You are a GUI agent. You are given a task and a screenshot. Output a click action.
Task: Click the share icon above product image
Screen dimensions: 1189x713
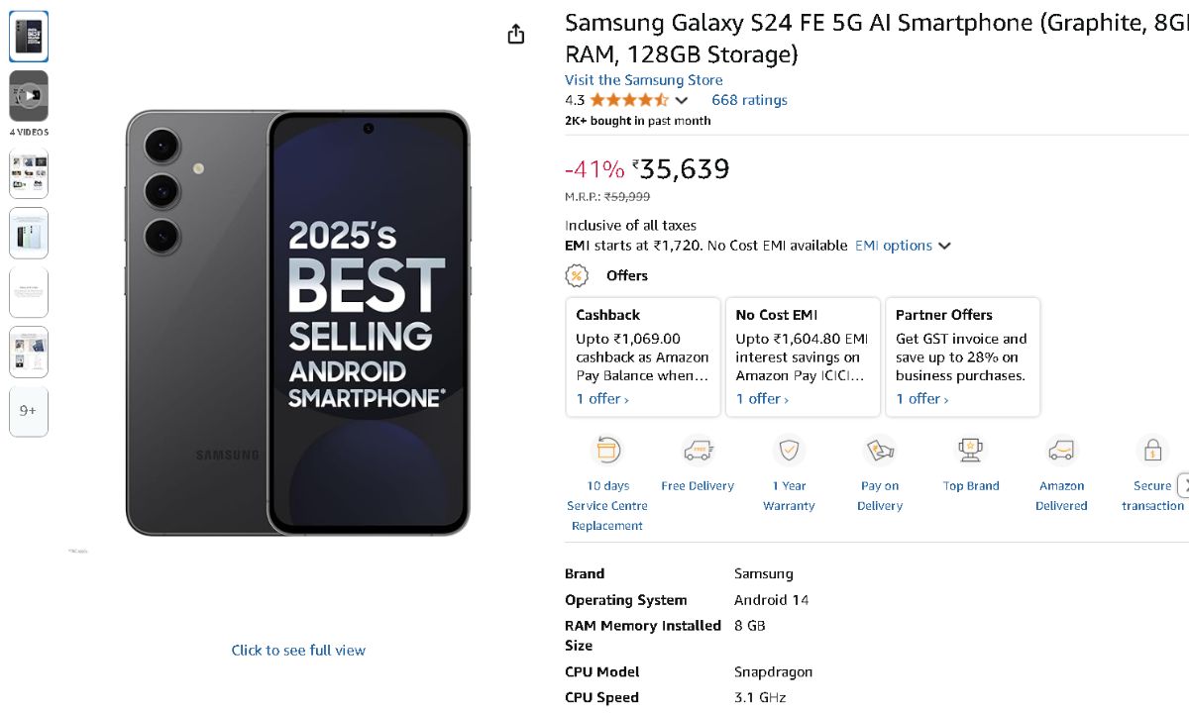coord(515,35)
